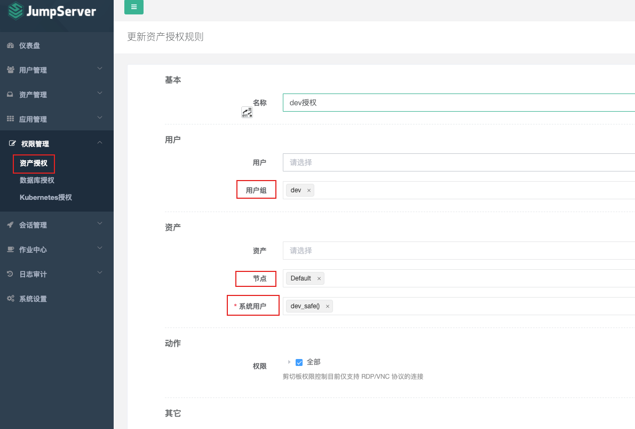Screen dimensions: 635x429
Task: Click the inbox icon beside 资产管理
Action: pyautogui.click(x=10, y=95)
